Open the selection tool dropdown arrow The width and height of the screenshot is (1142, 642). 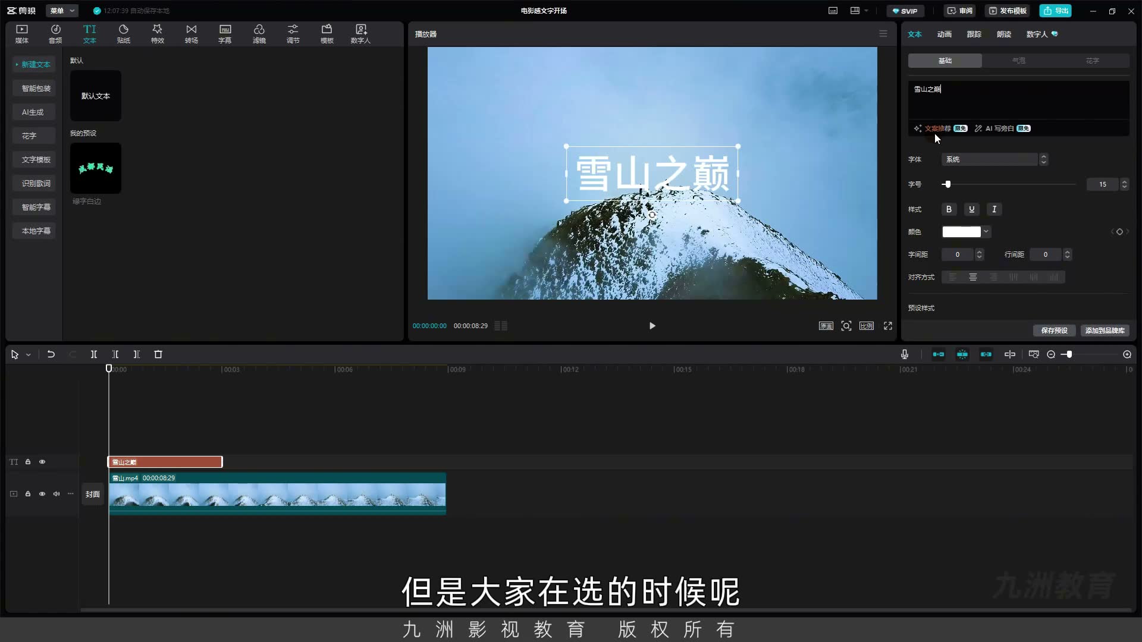pyautogui.click(x=29, y=355)
